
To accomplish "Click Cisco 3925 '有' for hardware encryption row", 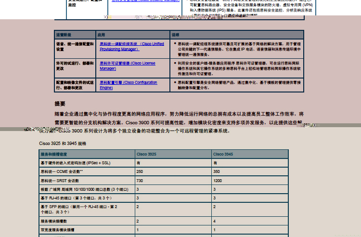I will pos(138,163).
